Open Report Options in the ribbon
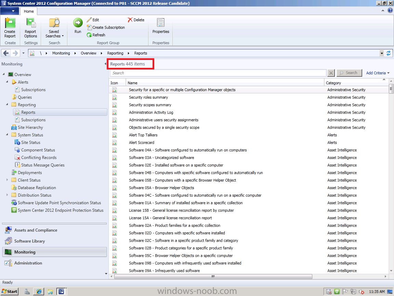This screenshot has height=296, width=394. point(30,28)
